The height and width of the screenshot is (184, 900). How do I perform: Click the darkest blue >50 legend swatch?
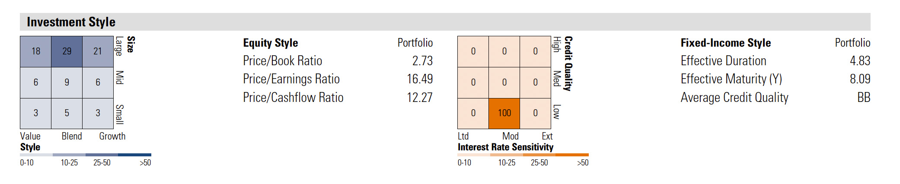(134, 155)
